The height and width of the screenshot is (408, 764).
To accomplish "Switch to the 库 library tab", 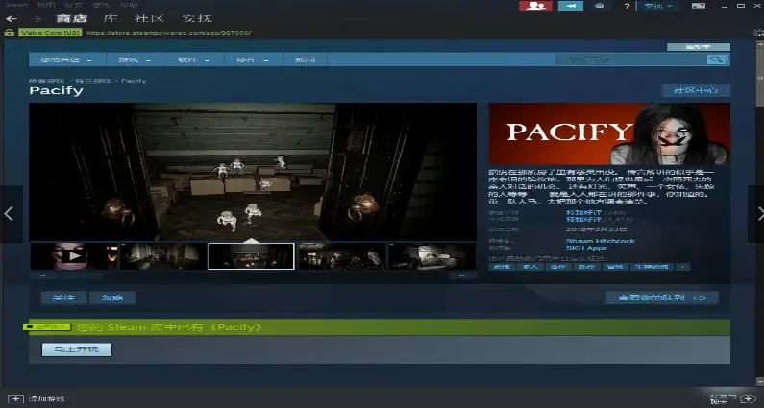I will (111, 18).
